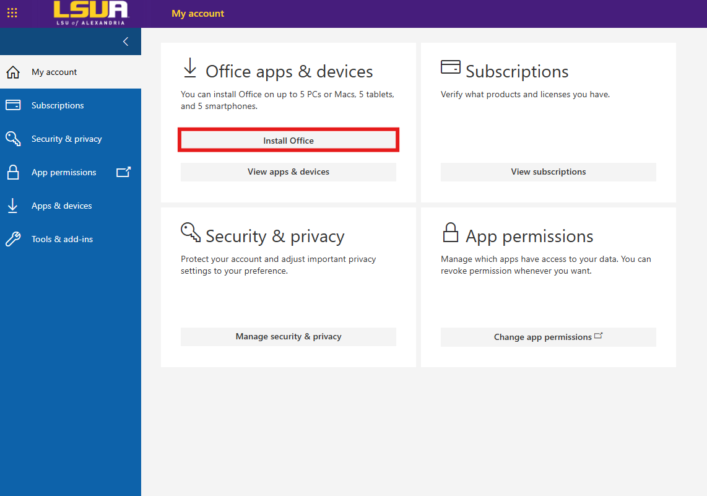Click the 'Verify what products and licenses' text
Viewport: 707px width, 496px height.
(525, 94)
